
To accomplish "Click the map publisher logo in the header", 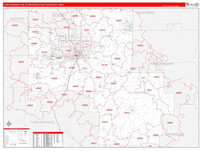I will pyautogui.click(x=190, y=4).
